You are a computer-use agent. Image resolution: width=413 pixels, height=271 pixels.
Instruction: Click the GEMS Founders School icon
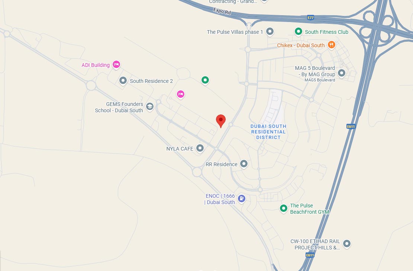[150, 107]
